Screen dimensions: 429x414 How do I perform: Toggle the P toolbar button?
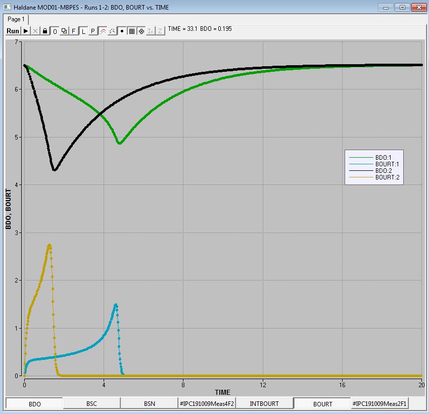(x=93, y=31)
